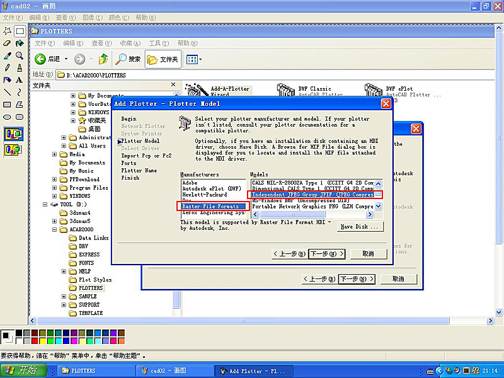
Task: Choose the Brush tool in Paint
Action: click(x=20, y=68)
